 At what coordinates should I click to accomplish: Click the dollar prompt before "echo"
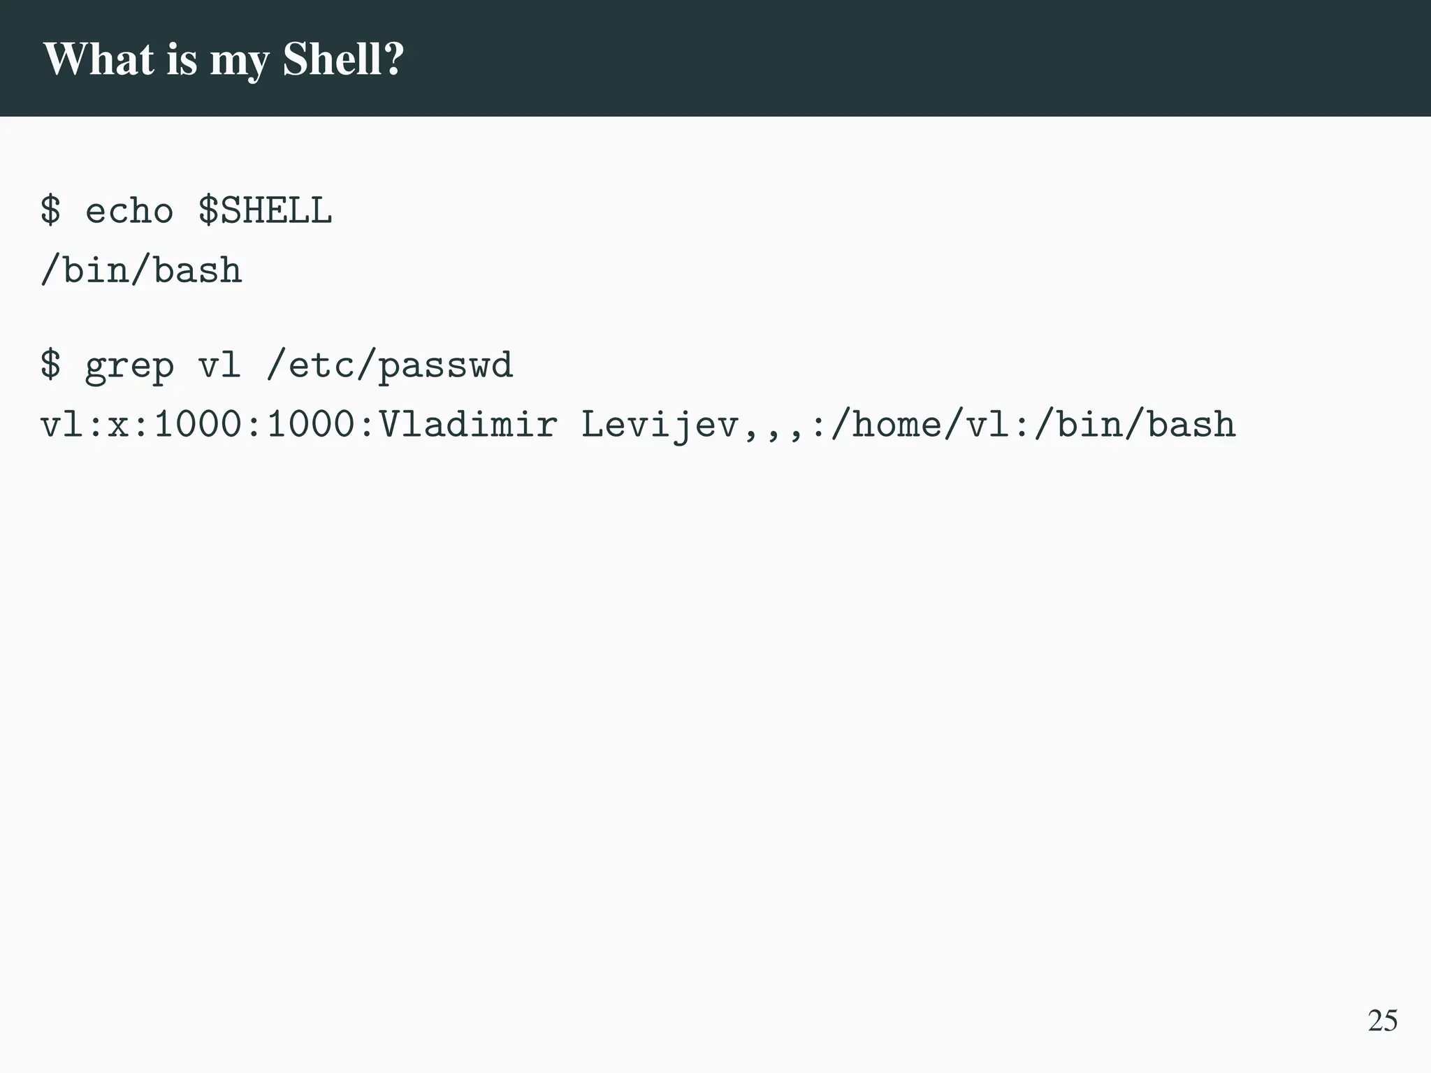tap(50, 210)
